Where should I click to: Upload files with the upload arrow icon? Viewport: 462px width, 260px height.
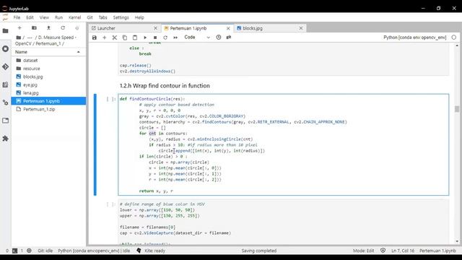tap(48, 28)
